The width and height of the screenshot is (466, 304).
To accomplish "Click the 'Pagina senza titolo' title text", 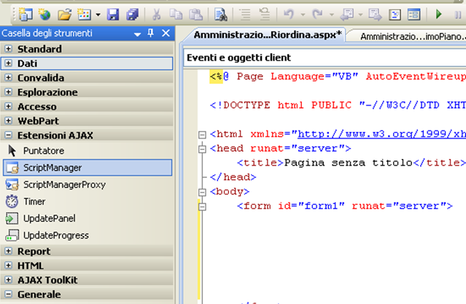I will coord(349,163).
